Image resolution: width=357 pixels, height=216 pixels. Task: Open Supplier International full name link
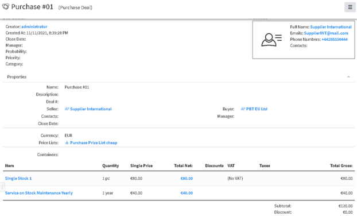(331, 27)
